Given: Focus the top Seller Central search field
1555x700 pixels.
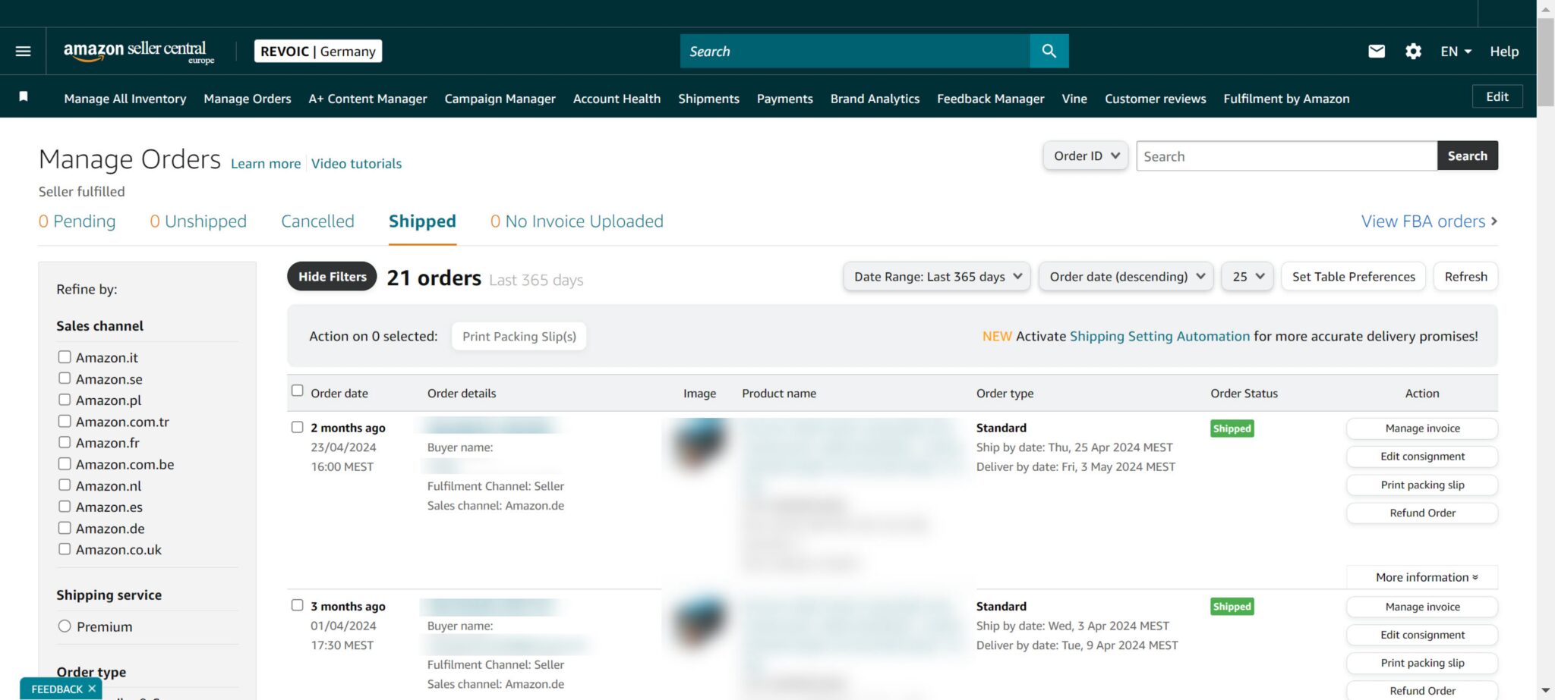Looking at the screenshot, I should [x=855, y=51].
